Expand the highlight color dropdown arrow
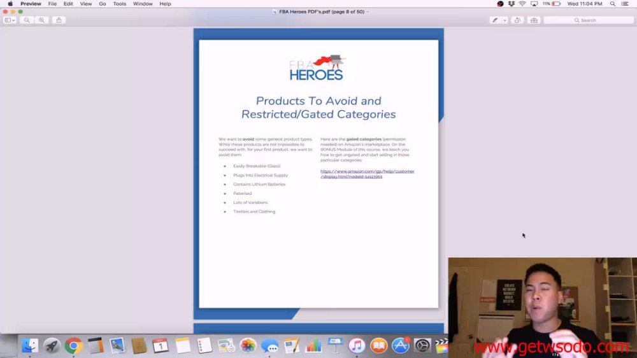The width and height of the screenshot is (637, 358). 505,20
